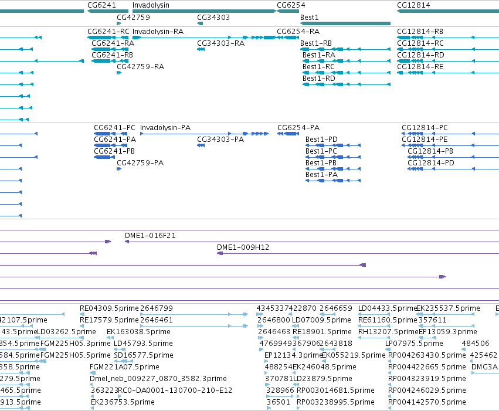The height and width of the screenshot is (411, 499).
Task: Select EST FGM221A07.5prime label
Action: point(124,367)
